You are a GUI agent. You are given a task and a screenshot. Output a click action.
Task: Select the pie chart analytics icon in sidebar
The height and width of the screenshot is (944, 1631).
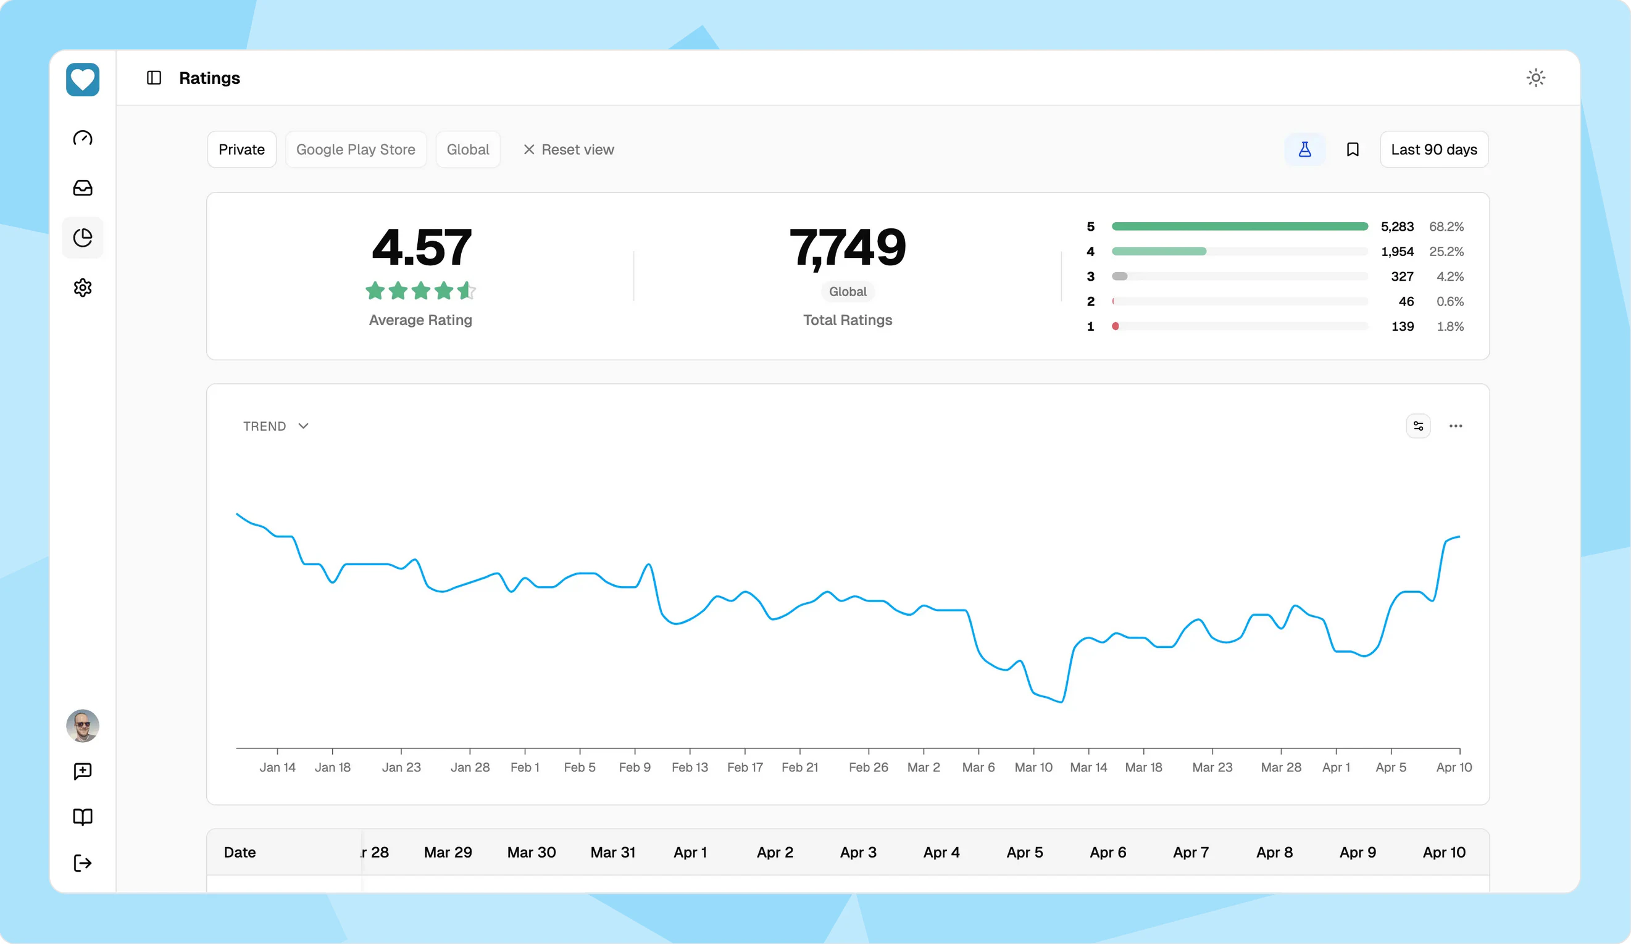pyautogui.click(x=82, y=238)
